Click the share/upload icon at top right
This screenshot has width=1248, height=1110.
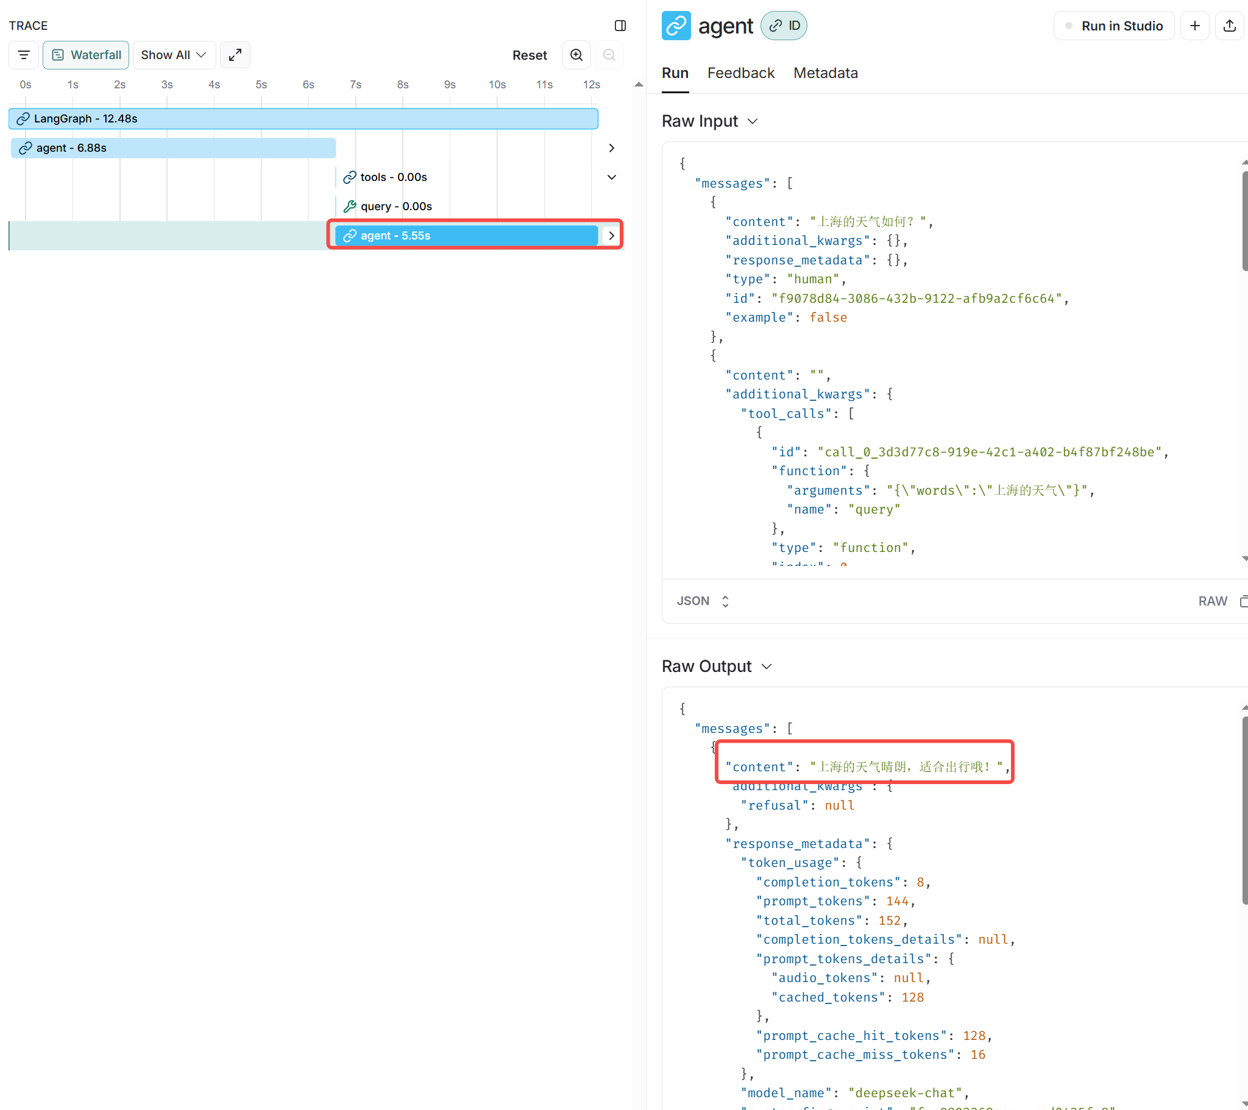pos(1230,26)
